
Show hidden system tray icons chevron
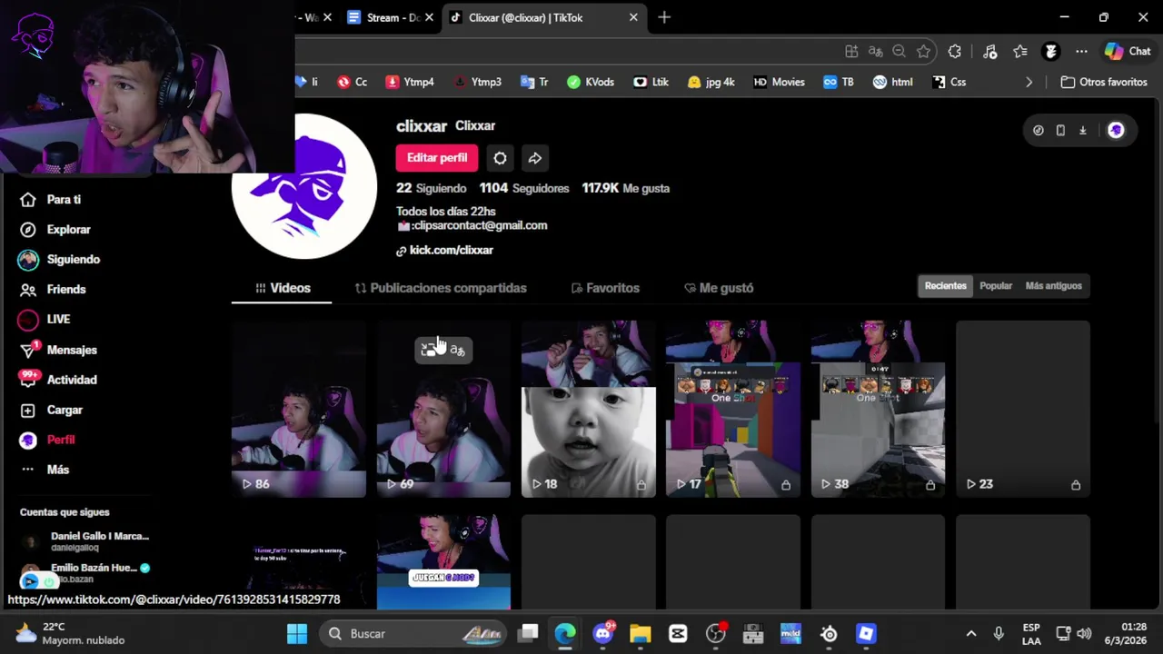pos(970,633)
